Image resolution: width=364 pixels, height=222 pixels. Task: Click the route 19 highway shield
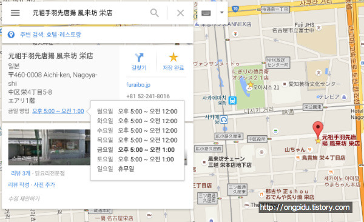[x=235, y=9]
